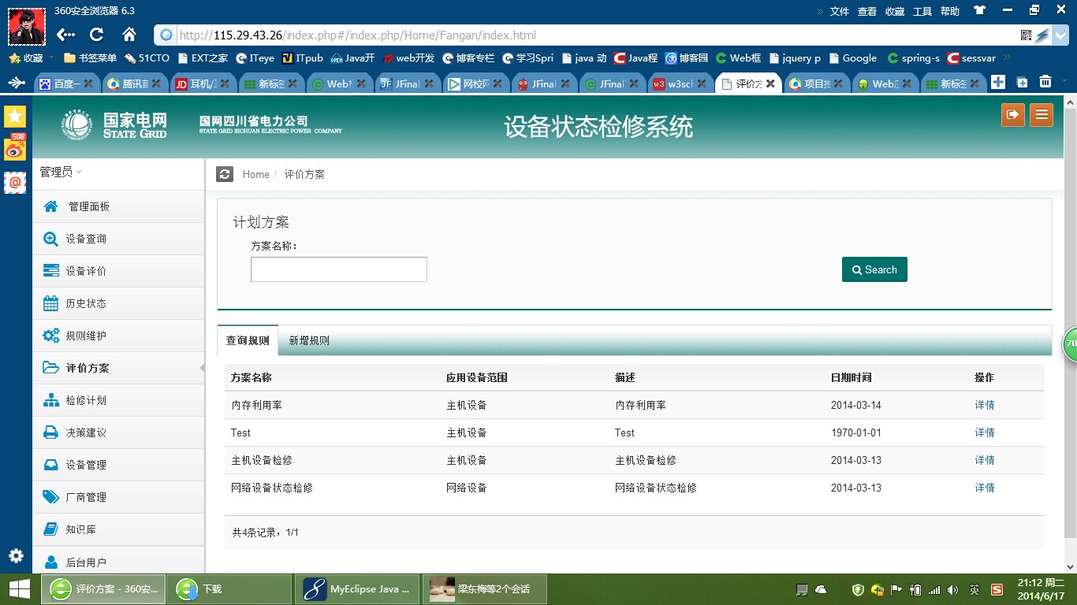Click the 历史状态 calendar icon
The height and width of the screenshot is (605, 1077).
pyautogui.click(x=50, y=303)
